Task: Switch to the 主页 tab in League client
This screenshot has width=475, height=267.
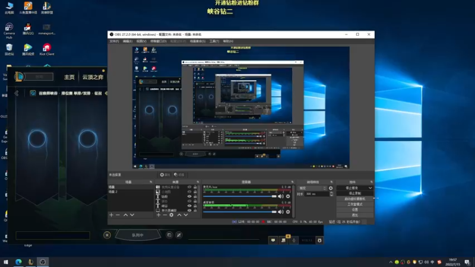Action: pos(69,77)
